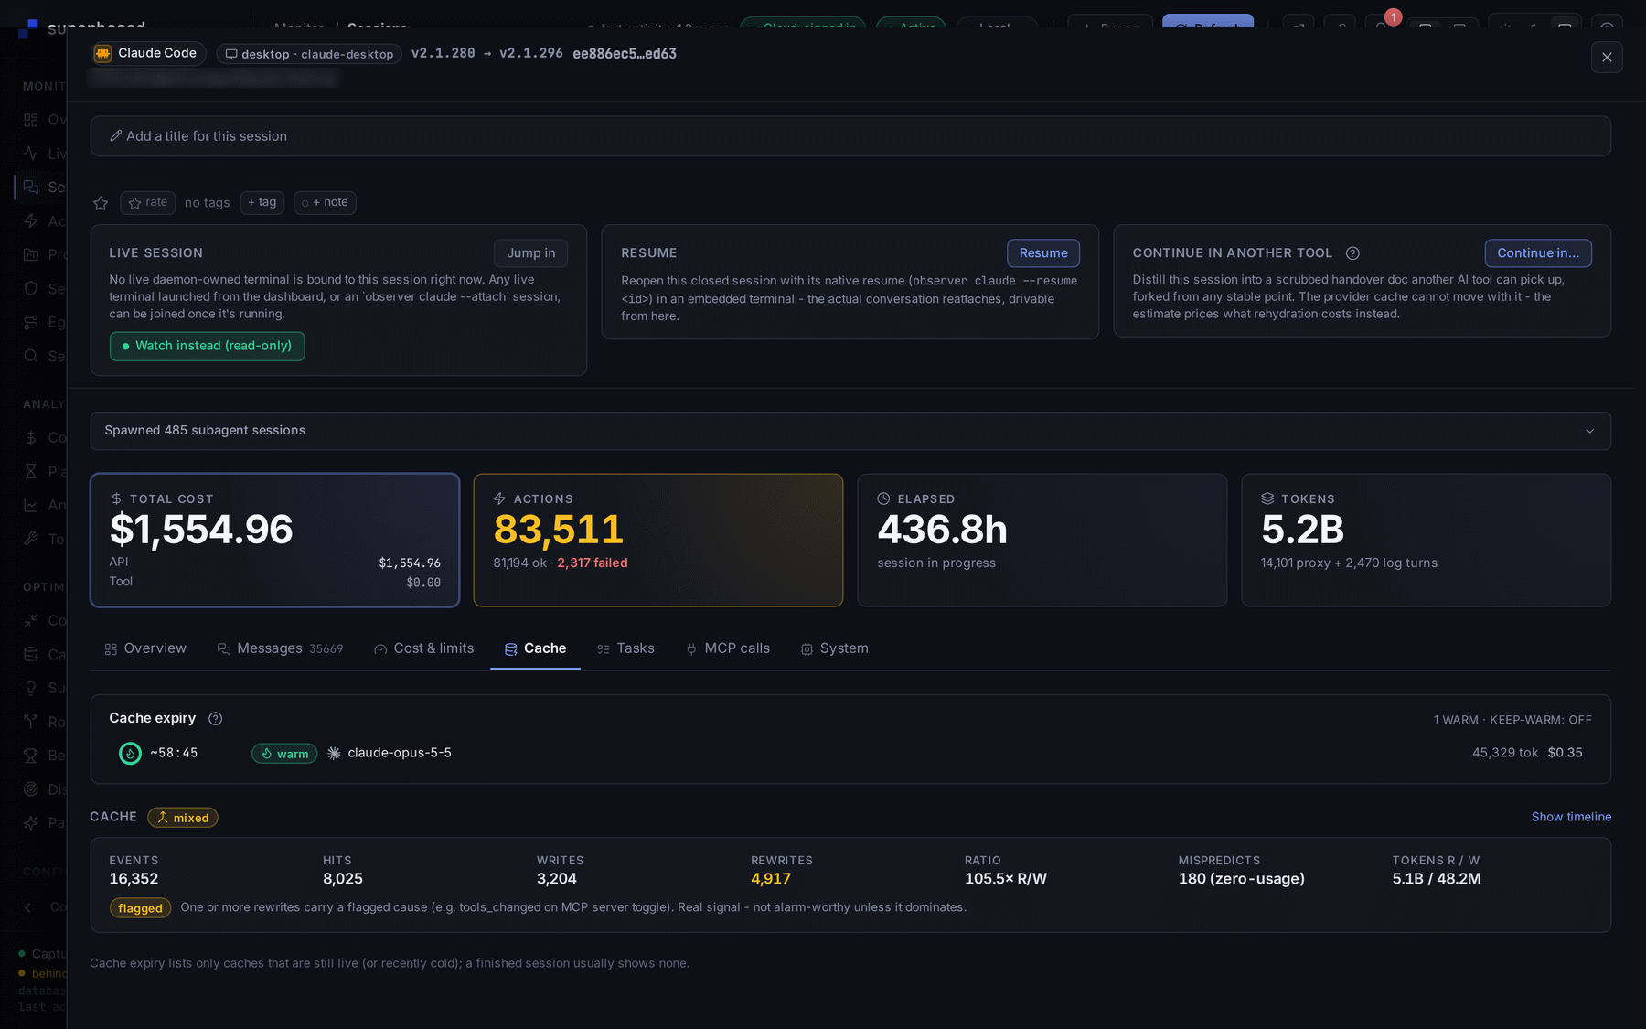Click help icon beside Continue in another tool
This screenshot has height=1029, width=1646.
(1352, 253)
